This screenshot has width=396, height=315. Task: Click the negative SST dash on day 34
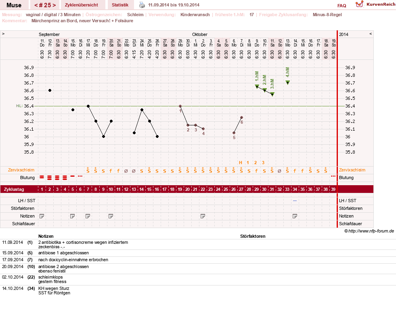(x=295, y=201)
